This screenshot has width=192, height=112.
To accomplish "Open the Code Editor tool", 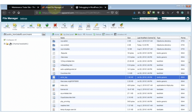I will pyautogui.click(x=80, y=27).
